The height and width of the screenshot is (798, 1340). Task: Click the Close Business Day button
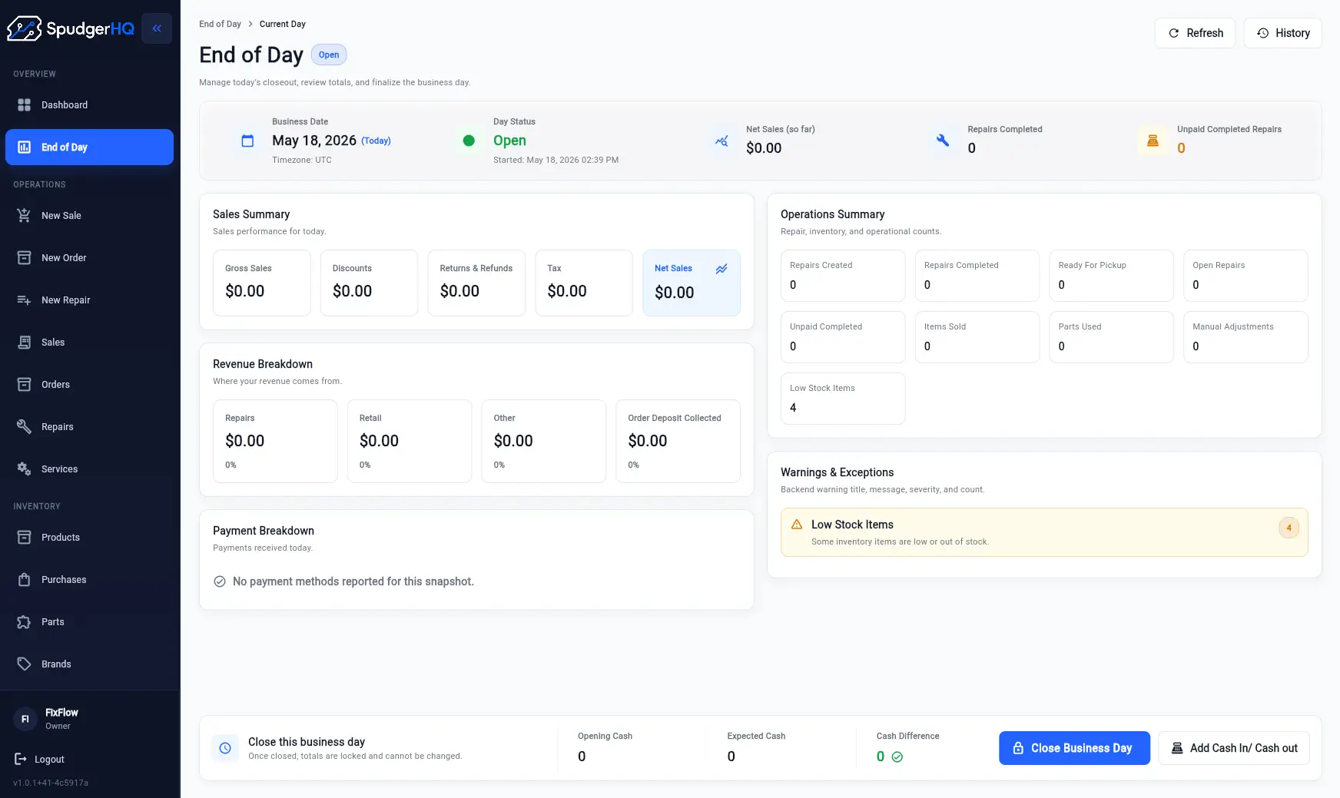1074,748
